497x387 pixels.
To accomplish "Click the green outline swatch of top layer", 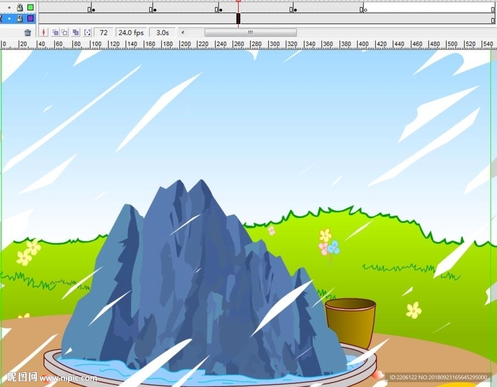I will (x=31, y=8).
